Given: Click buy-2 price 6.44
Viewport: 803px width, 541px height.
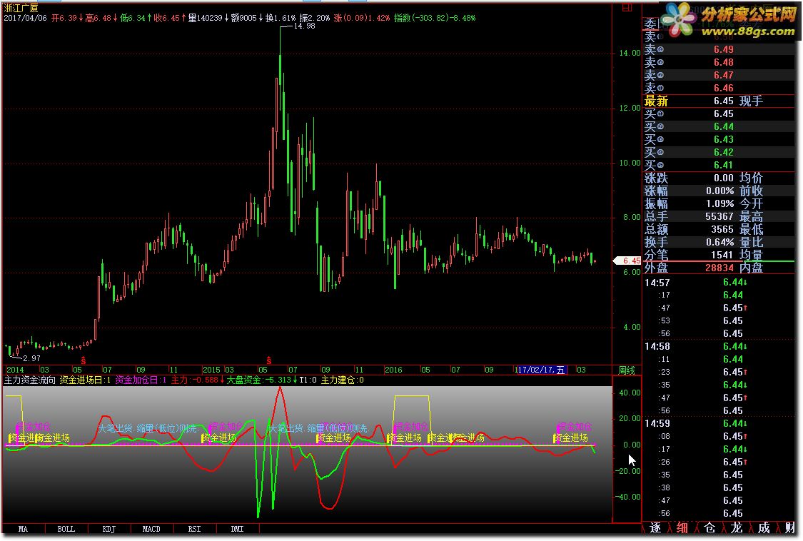Looking at the screenshot, I should [724, 126].
